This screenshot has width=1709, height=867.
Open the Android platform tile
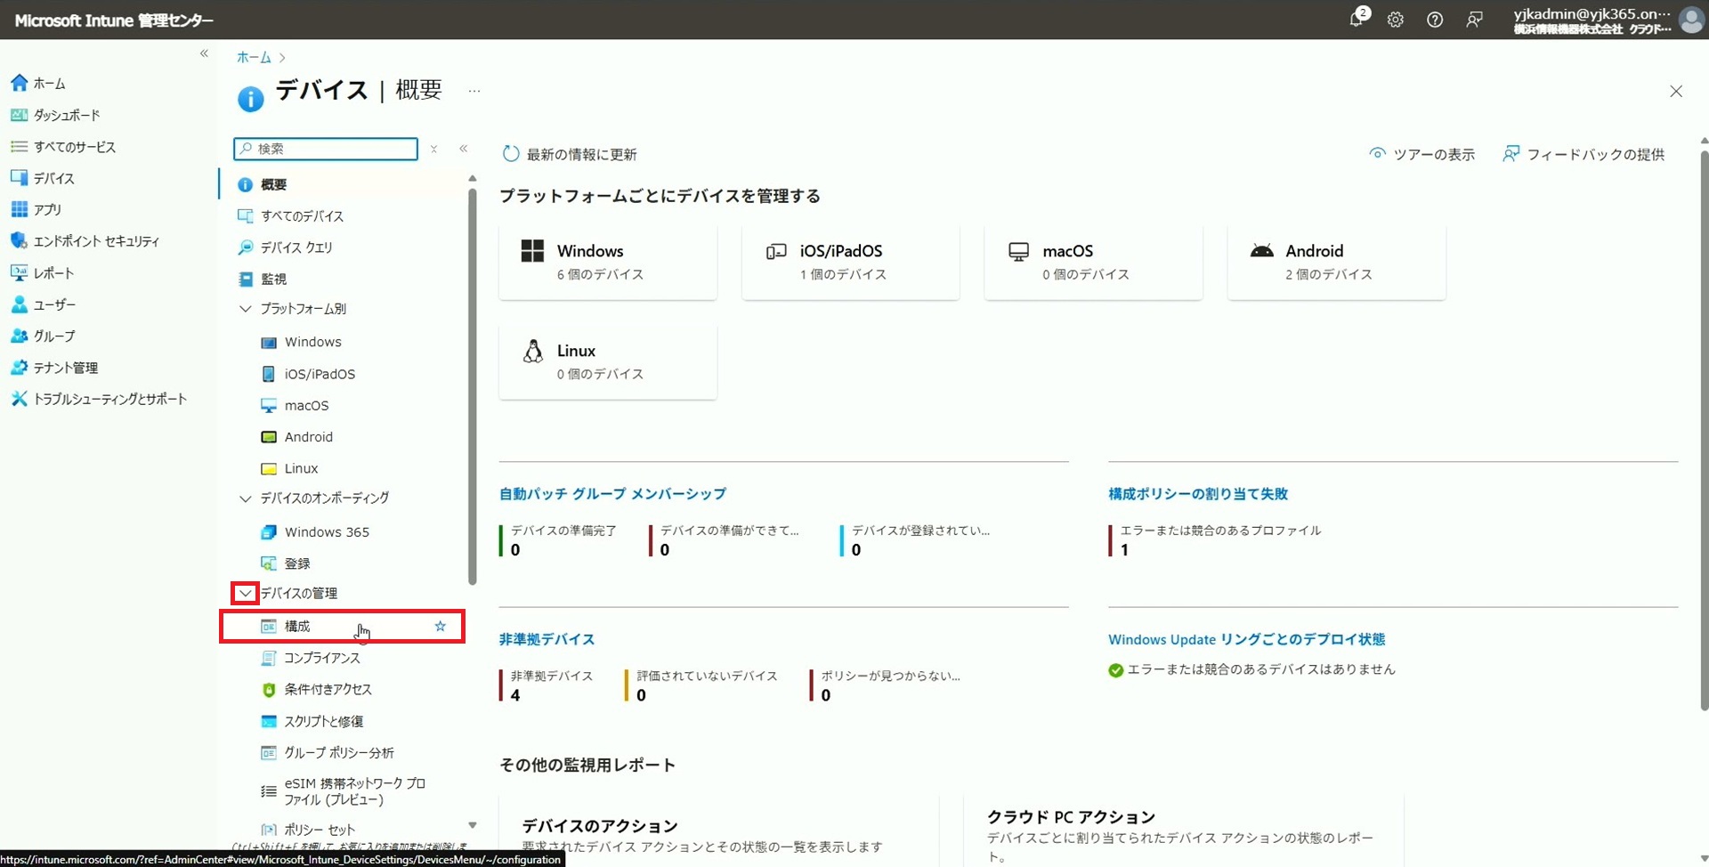1336,262
